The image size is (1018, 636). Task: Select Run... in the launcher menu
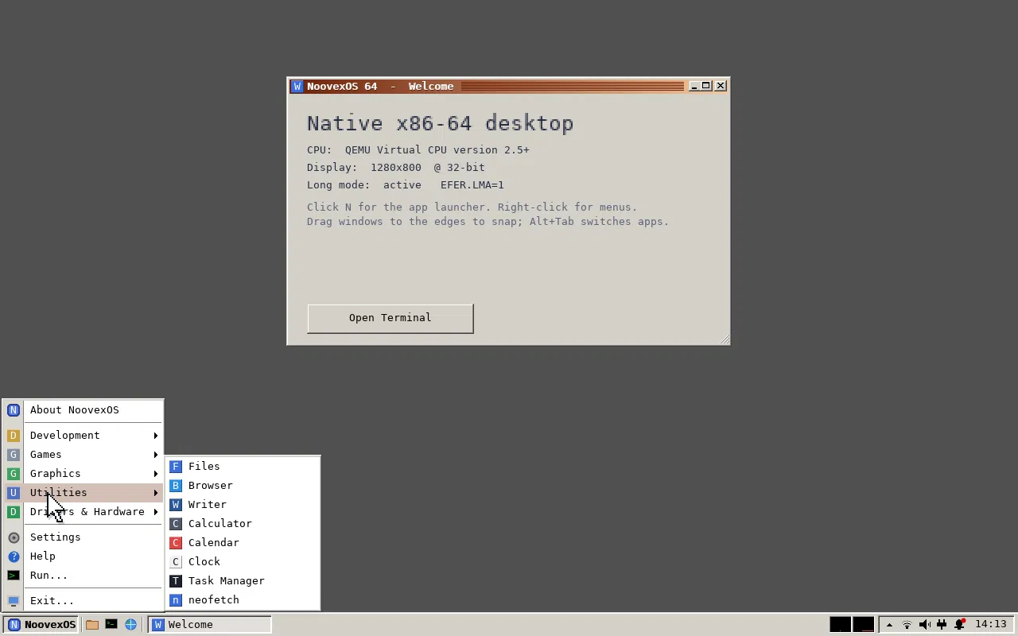[84, 576]
